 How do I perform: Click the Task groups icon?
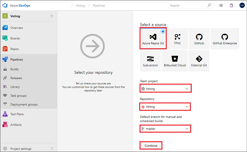pyautogui.click(x=5, y=95)
